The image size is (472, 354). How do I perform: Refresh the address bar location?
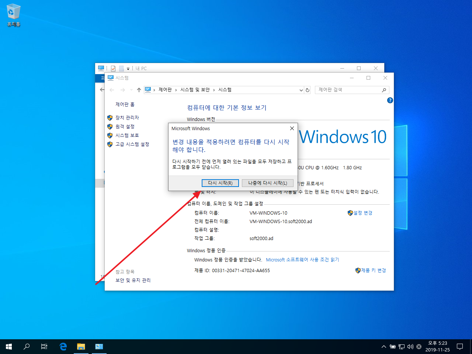[x=308, y=90]
